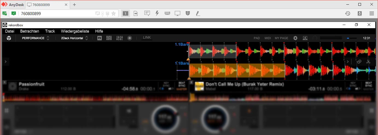Screen dimensions: 378x135
Task: Click the gray highlighted region on upper waveform
Action: point(213,51)
